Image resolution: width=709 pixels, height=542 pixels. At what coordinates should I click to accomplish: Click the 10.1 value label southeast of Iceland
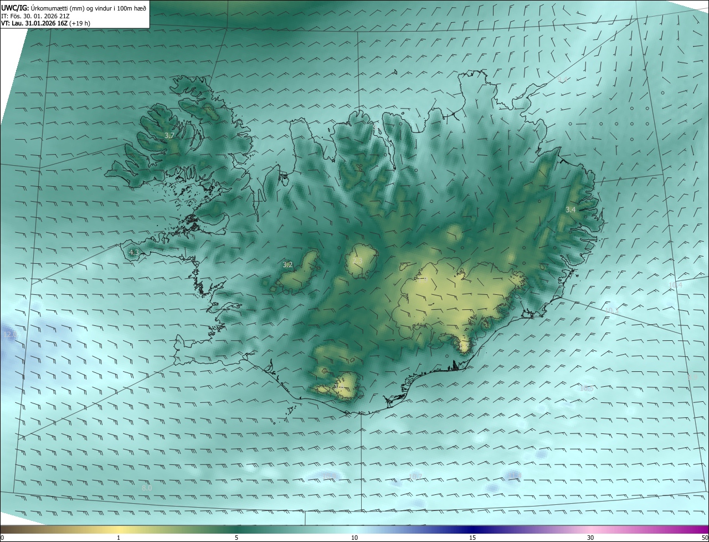(612, 311)
